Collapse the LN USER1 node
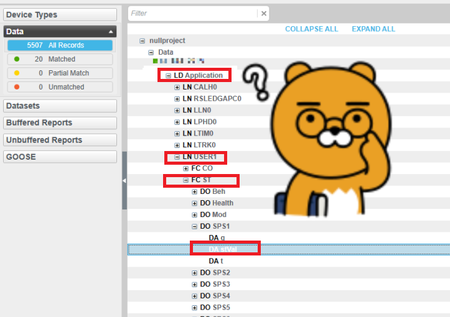 coord(177,157)
